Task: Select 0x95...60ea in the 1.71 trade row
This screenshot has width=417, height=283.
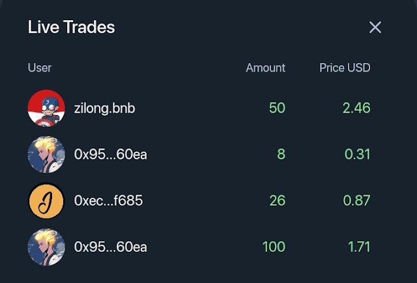Action: [x=110, y=247]
